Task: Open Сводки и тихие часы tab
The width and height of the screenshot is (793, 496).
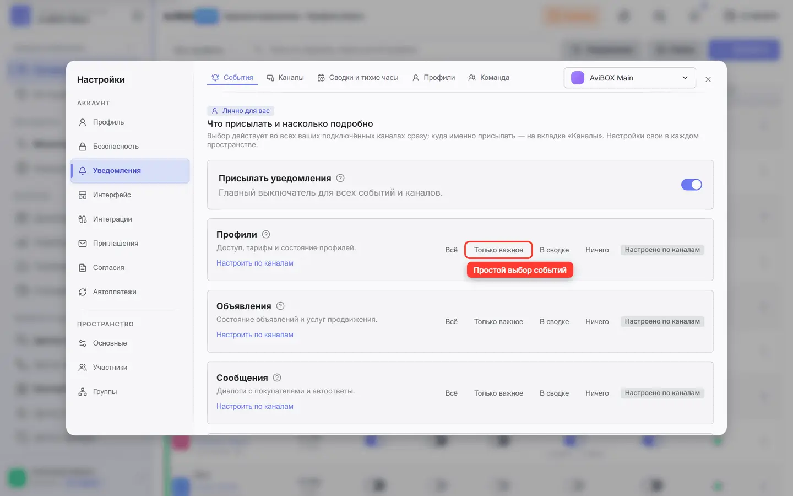Action: click(358, 78)
